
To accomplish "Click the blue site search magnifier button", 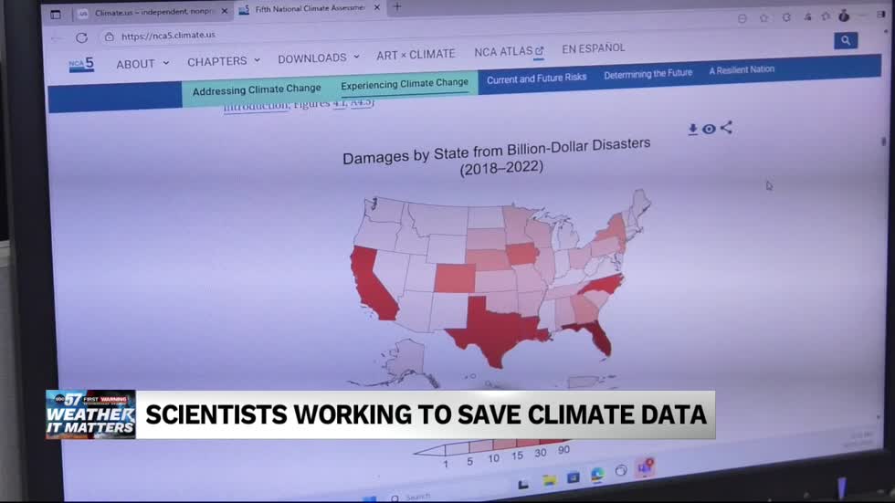I will (845, 41).
